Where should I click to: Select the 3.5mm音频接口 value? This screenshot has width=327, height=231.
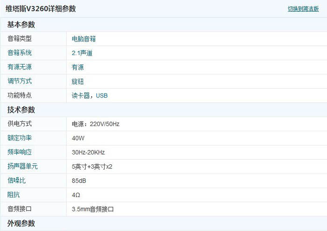(x=93, y=209)
